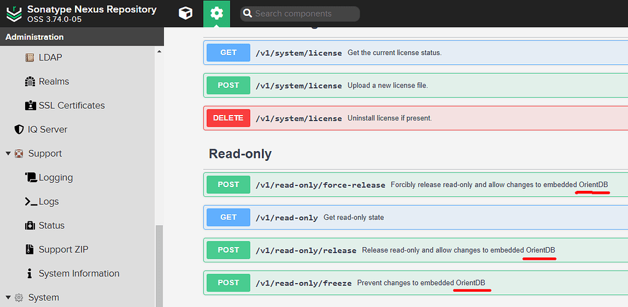The image size is (628, 307).
Task: Select Status under Support
Action: (51, 226)
